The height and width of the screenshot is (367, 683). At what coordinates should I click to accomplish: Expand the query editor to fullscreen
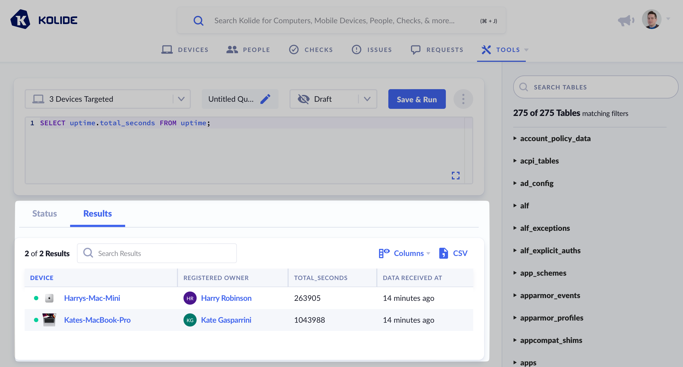(x=455, y=175)
